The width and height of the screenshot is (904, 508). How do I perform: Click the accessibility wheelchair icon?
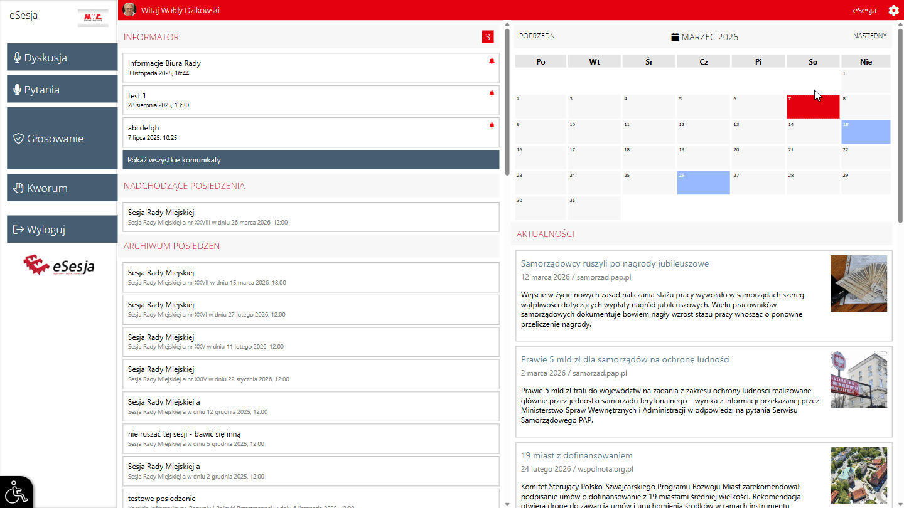pos(16,492)
